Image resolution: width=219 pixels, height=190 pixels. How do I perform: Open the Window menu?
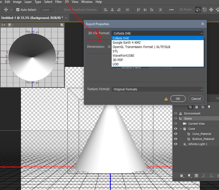pos(87,2)
